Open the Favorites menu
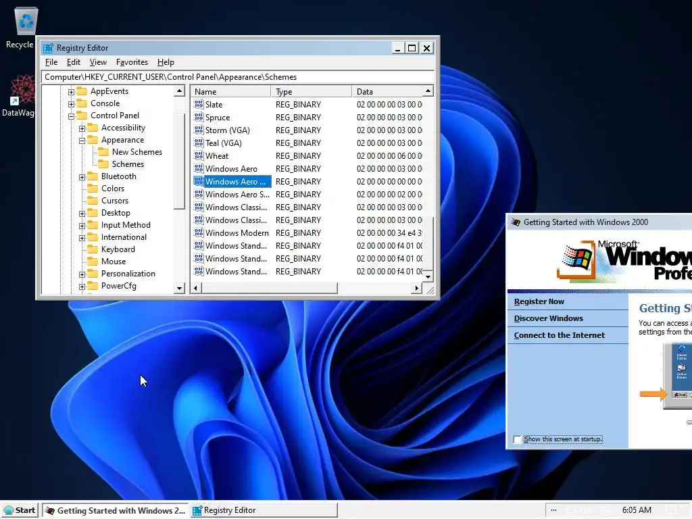 pyautogui.click(x=132, y=62)
